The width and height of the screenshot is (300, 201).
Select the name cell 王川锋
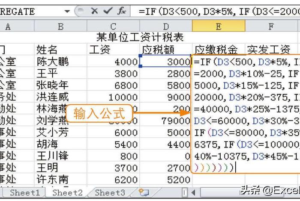60,156
